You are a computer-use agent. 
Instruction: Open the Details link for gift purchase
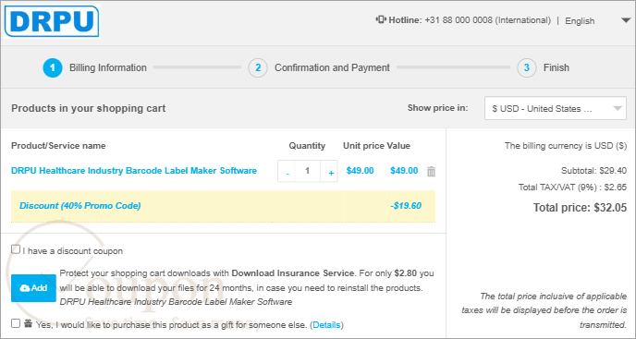(x=326, y=325)
